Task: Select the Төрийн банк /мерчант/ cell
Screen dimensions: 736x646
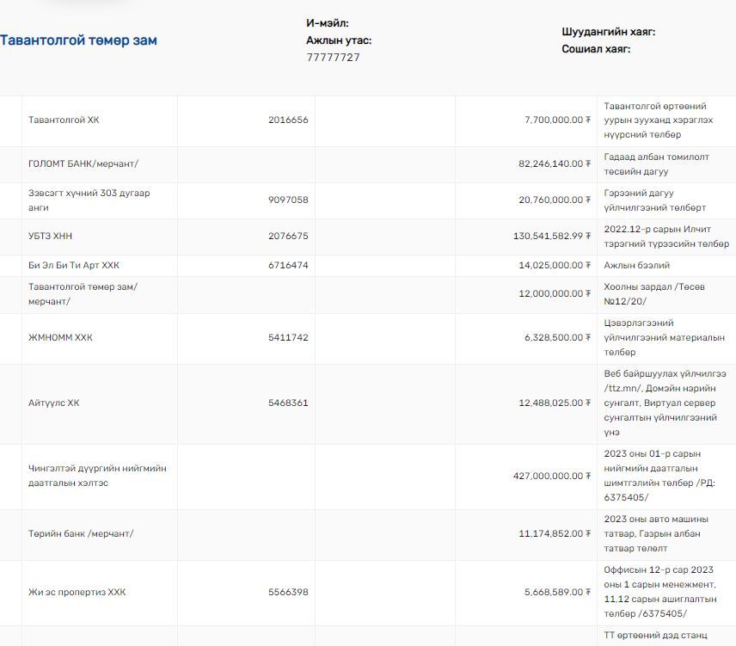Action: click(x=81, y=534)
